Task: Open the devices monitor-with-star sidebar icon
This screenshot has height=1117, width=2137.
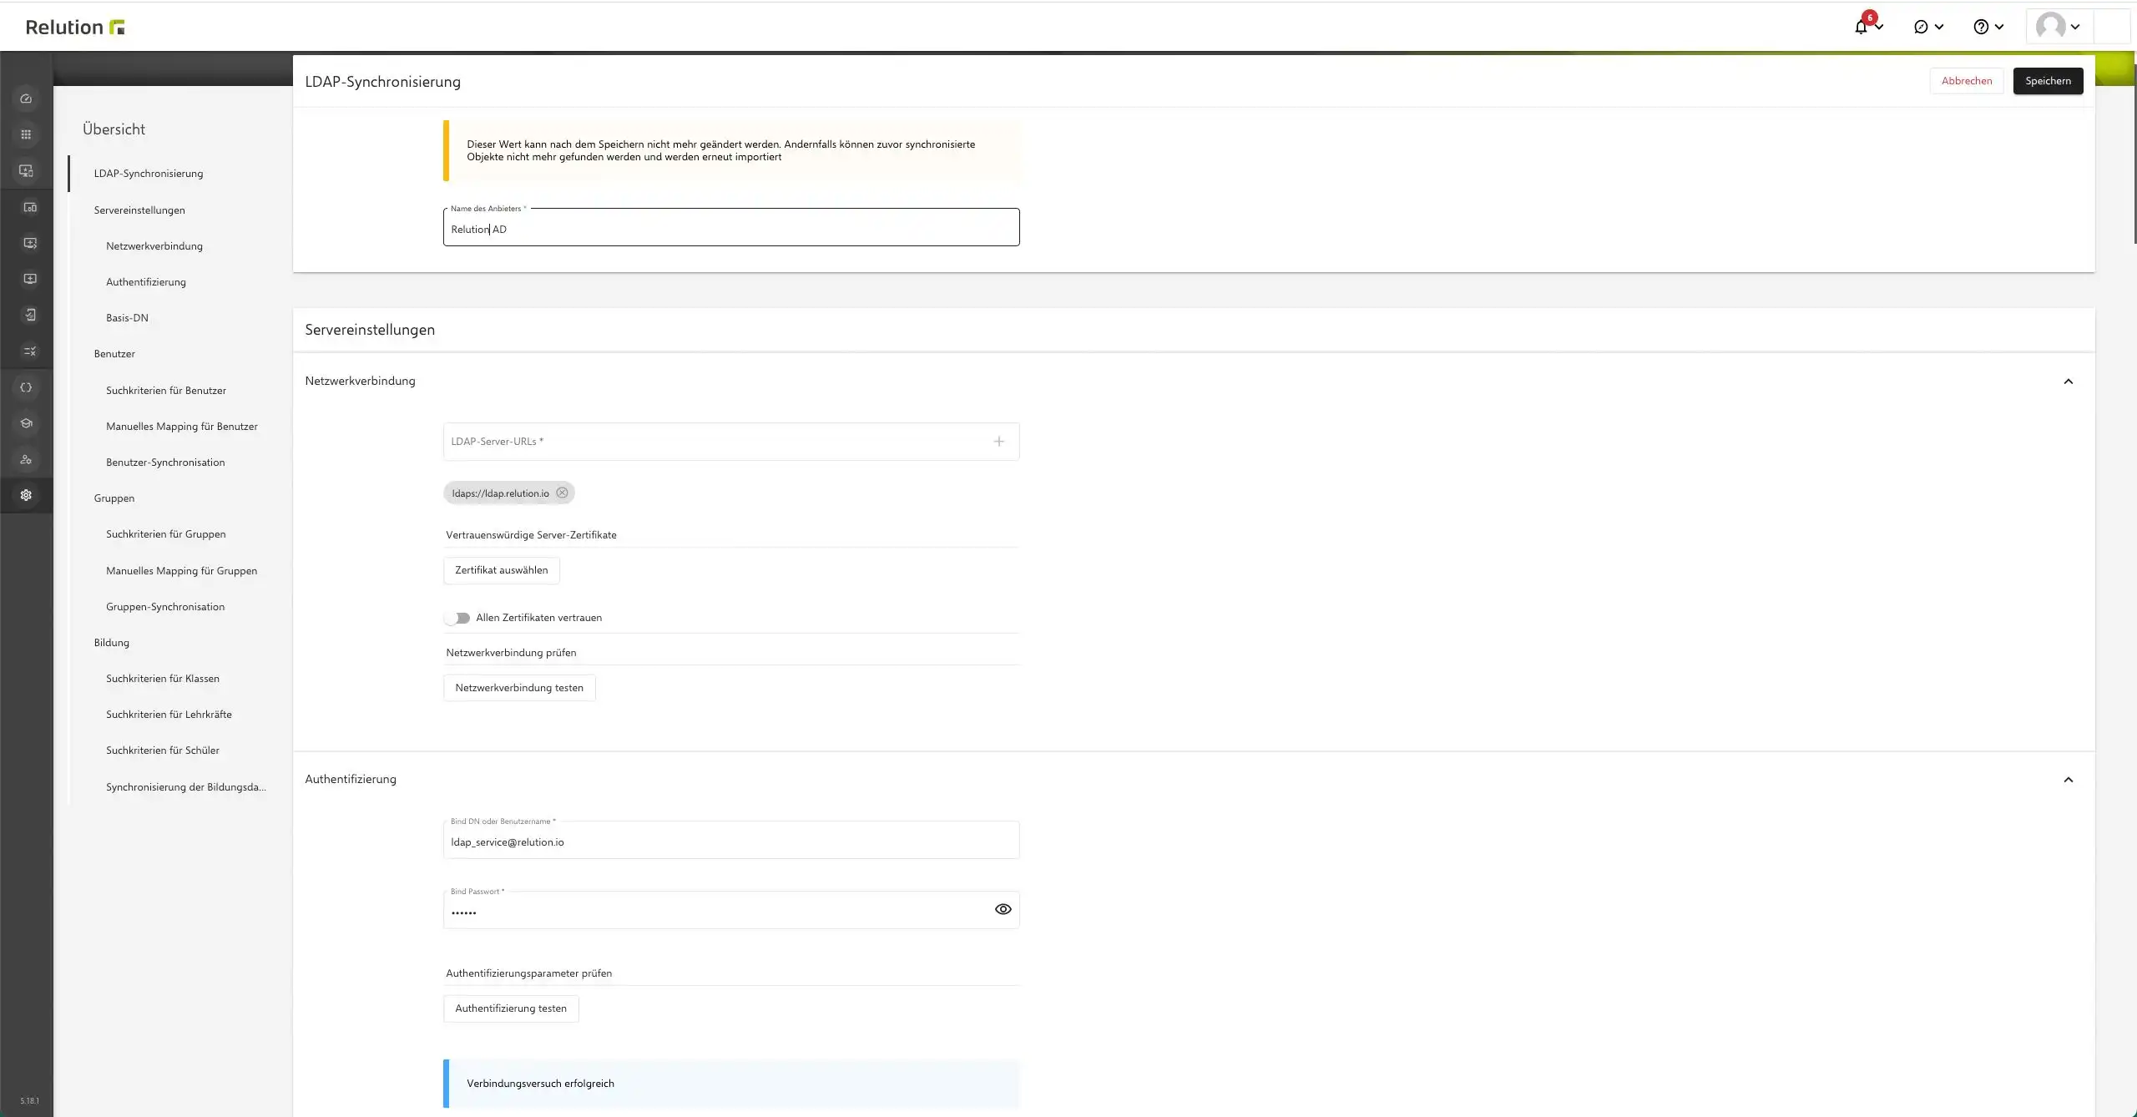Action: click(x=26, y=170)
